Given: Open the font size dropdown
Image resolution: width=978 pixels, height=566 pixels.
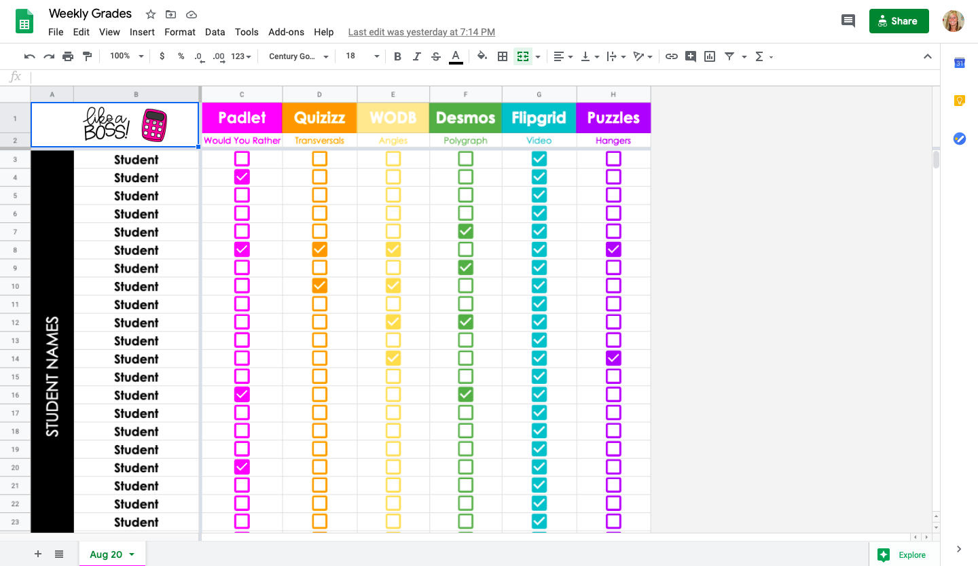Looking at the screenshot, I should (360, 56).
